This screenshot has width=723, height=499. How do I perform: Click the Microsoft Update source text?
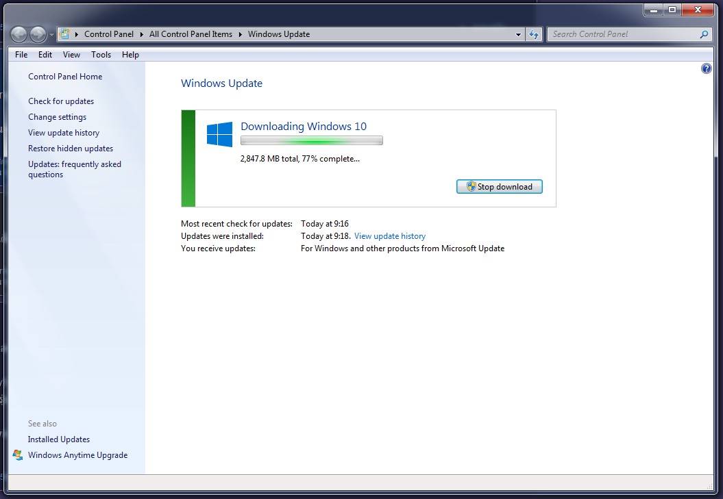pyautogui.click(x=402, y=248)
